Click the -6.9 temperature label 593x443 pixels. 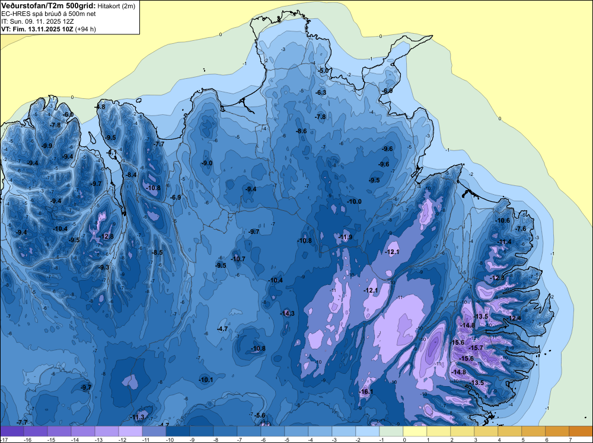[176, 197]
